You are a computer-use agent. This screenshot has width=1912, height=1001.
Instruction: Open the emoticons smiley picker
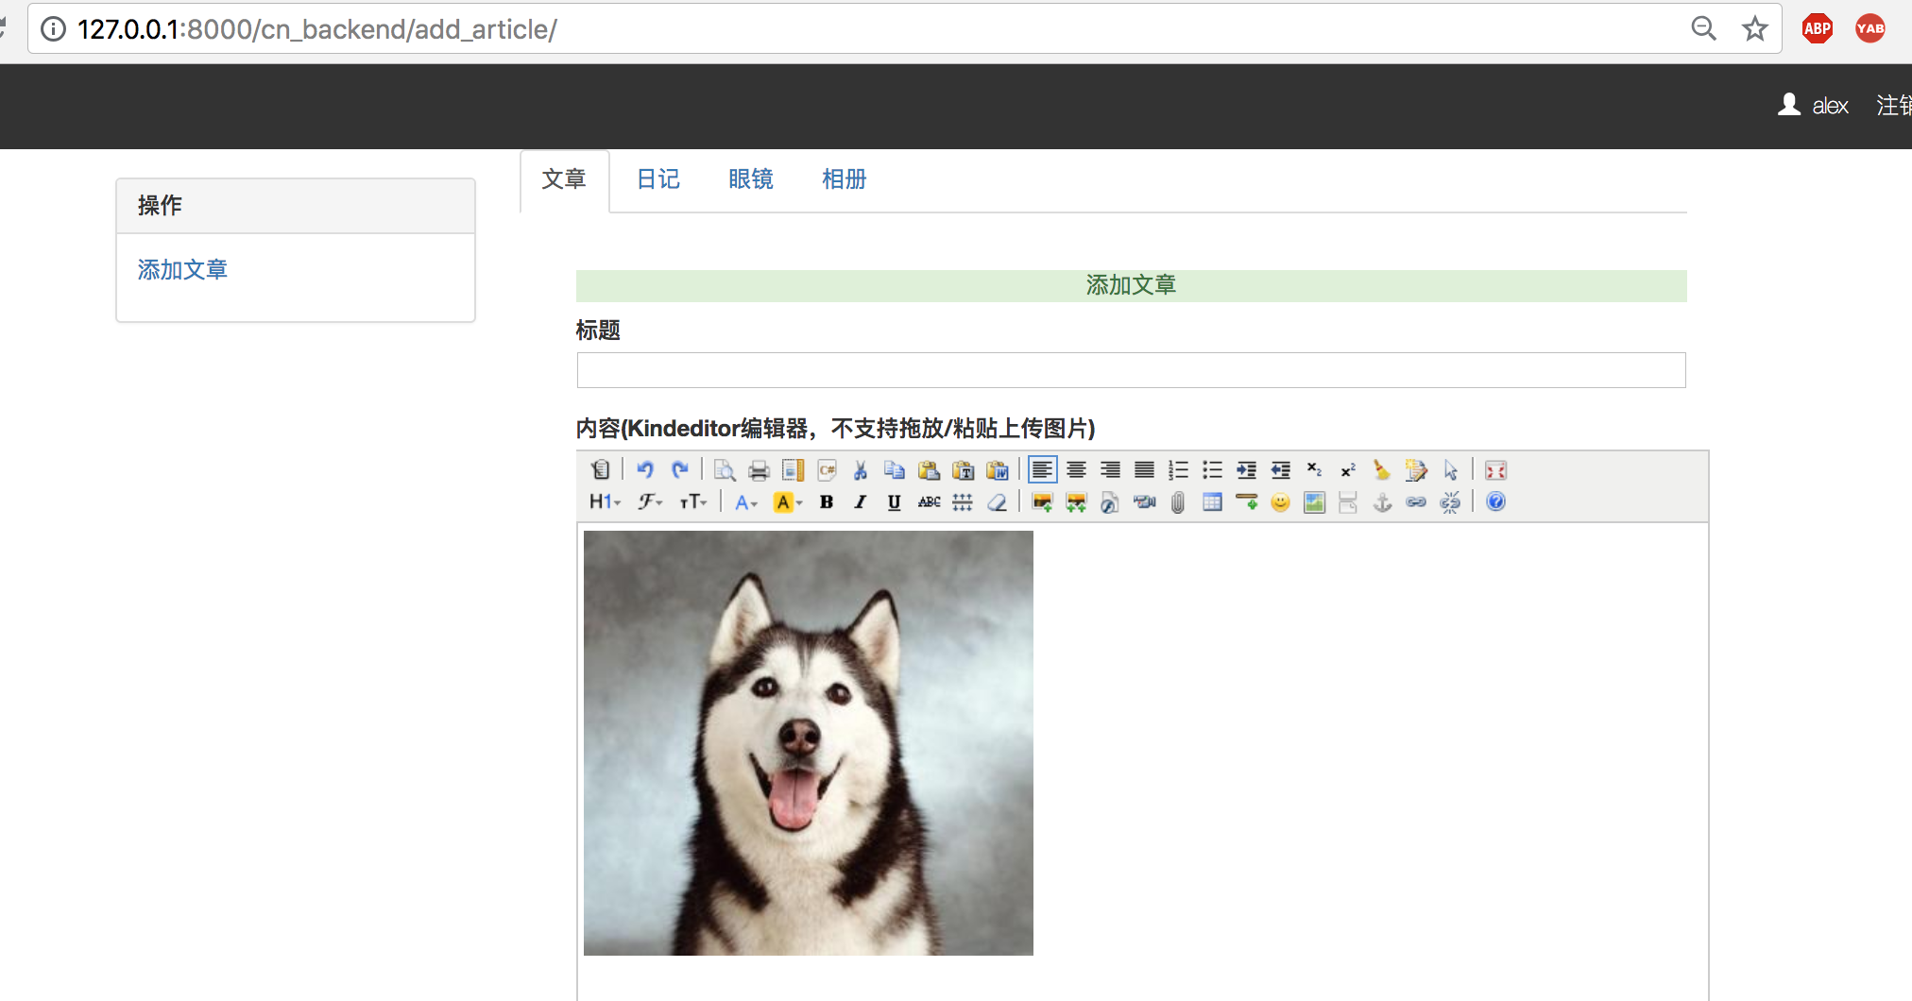pyautogui.click(x=1280, y=501)
